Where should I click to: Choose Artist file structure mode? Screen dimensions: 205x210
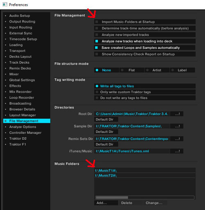coord(157,70)
